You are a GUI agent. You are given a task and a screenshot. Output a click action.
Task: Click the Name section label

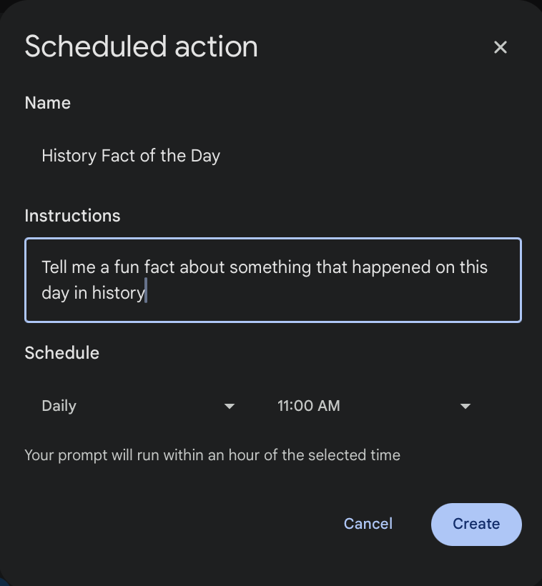(x=47, y=103)
